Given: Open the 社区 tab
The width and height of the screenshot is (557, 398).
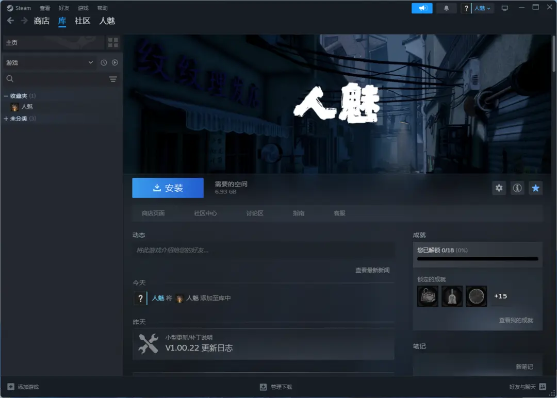Looking at the screenshot, I should [x=83, y=21].
